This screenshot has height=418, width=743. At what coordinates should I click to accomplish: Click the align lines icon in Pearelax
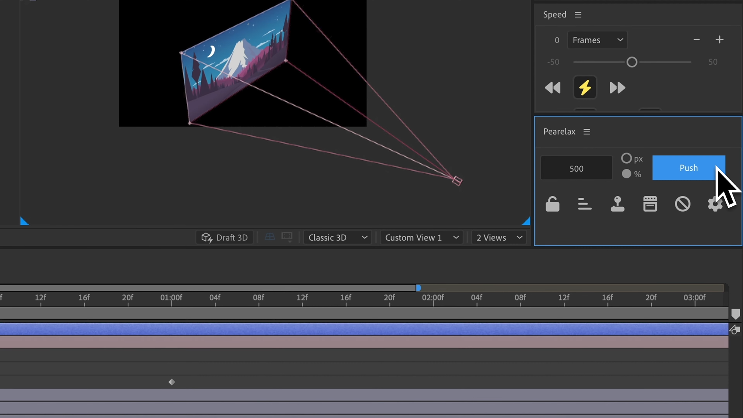pyautogui.click(x=584, y=204)
